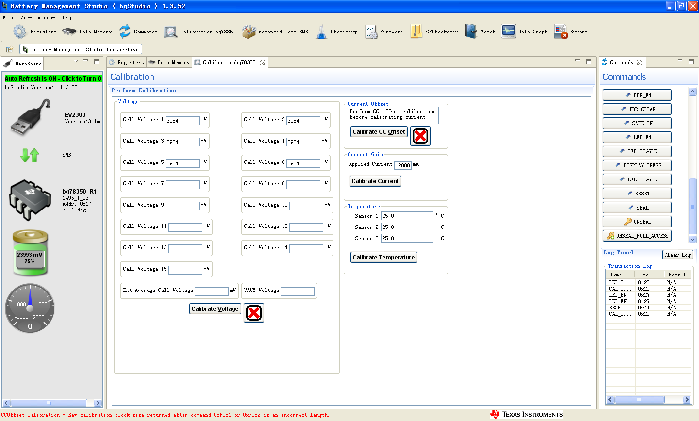
Task: Click the Applied Current input field
Action: tap(403, 165)
